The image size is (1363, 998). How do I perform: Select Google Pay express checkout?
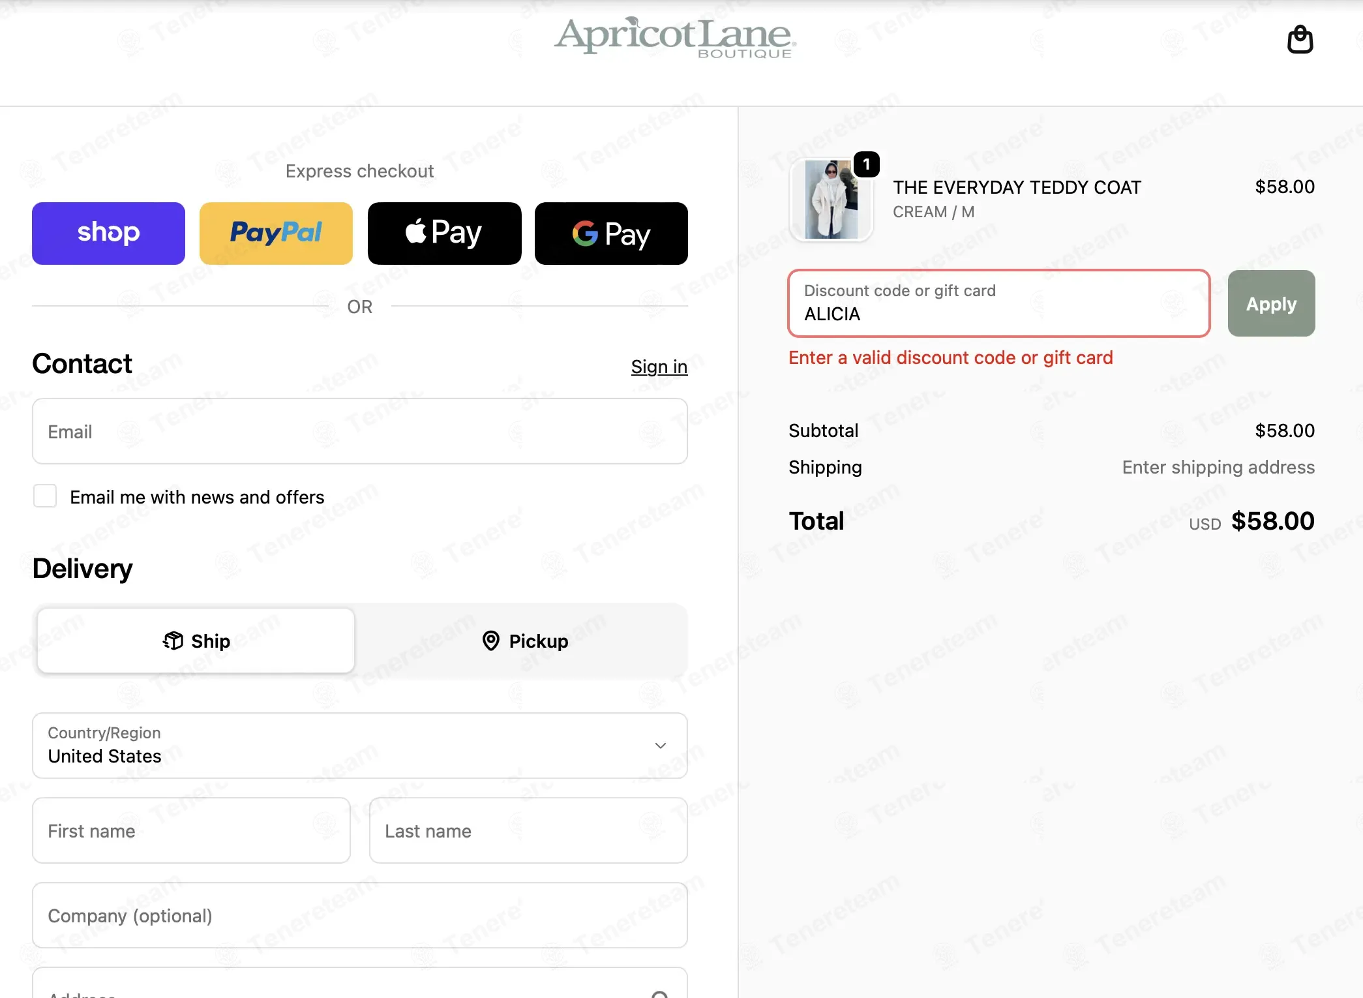coord(611,233)
